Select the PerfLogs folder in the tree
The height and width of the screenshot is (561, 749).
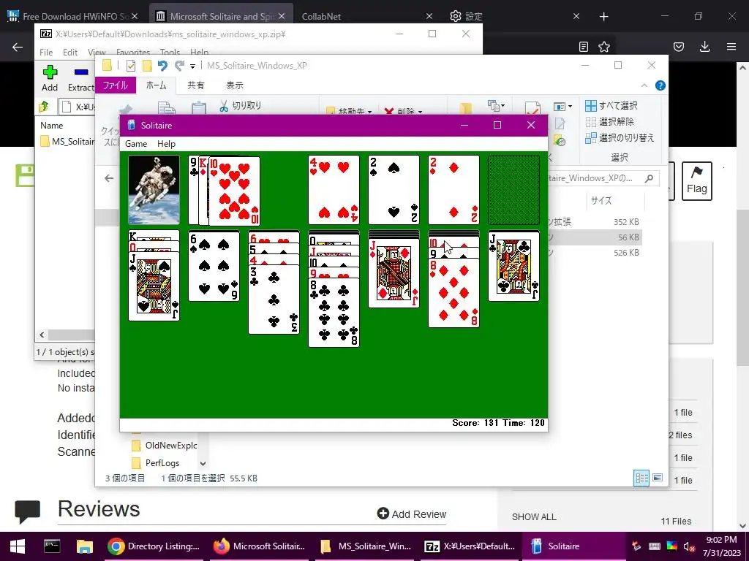[156, 462]
